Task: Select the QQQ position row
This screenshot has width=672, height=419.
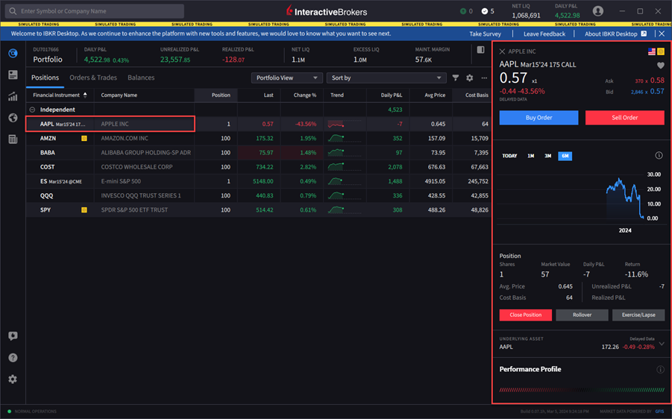Action: point(258,195)
